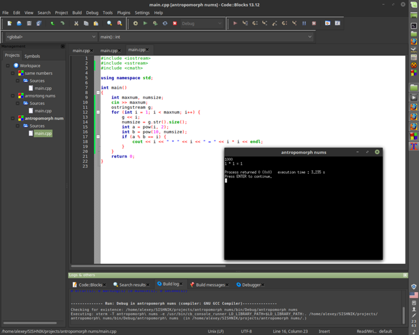Open the terminal icon in the side panel
This screenshot has height=335, width=419.
(x=414, y=26)
